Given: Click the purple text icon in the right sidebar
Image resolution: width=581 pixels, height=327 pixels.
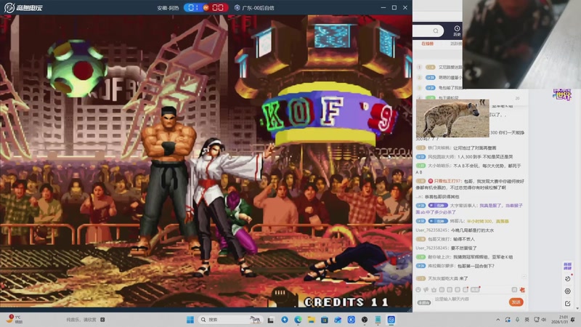Looking at the screenshot, I should (567, 266).
